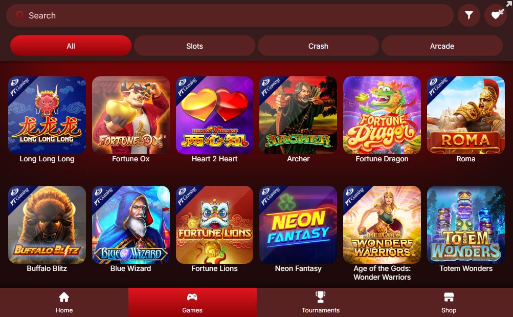
Task: Open Tournaments trophy icon
Action: 320,297
